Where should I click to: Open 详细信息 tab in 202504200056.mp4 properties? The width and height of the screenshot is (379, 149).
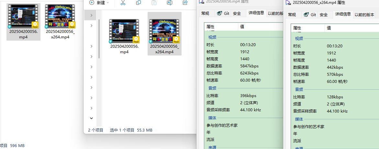[x=256, y=13]
